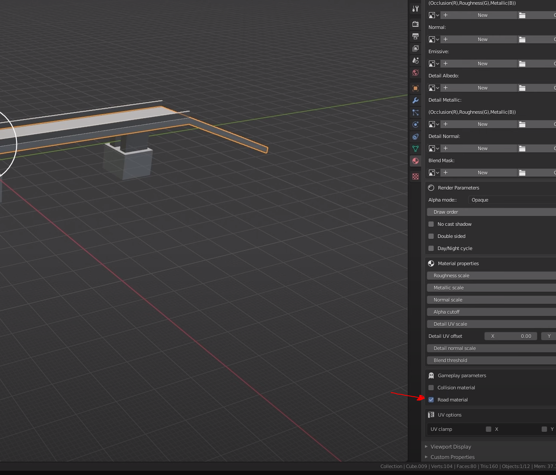Open the Physics properties tab
556x475 pixels.
(x=415, y=125)
